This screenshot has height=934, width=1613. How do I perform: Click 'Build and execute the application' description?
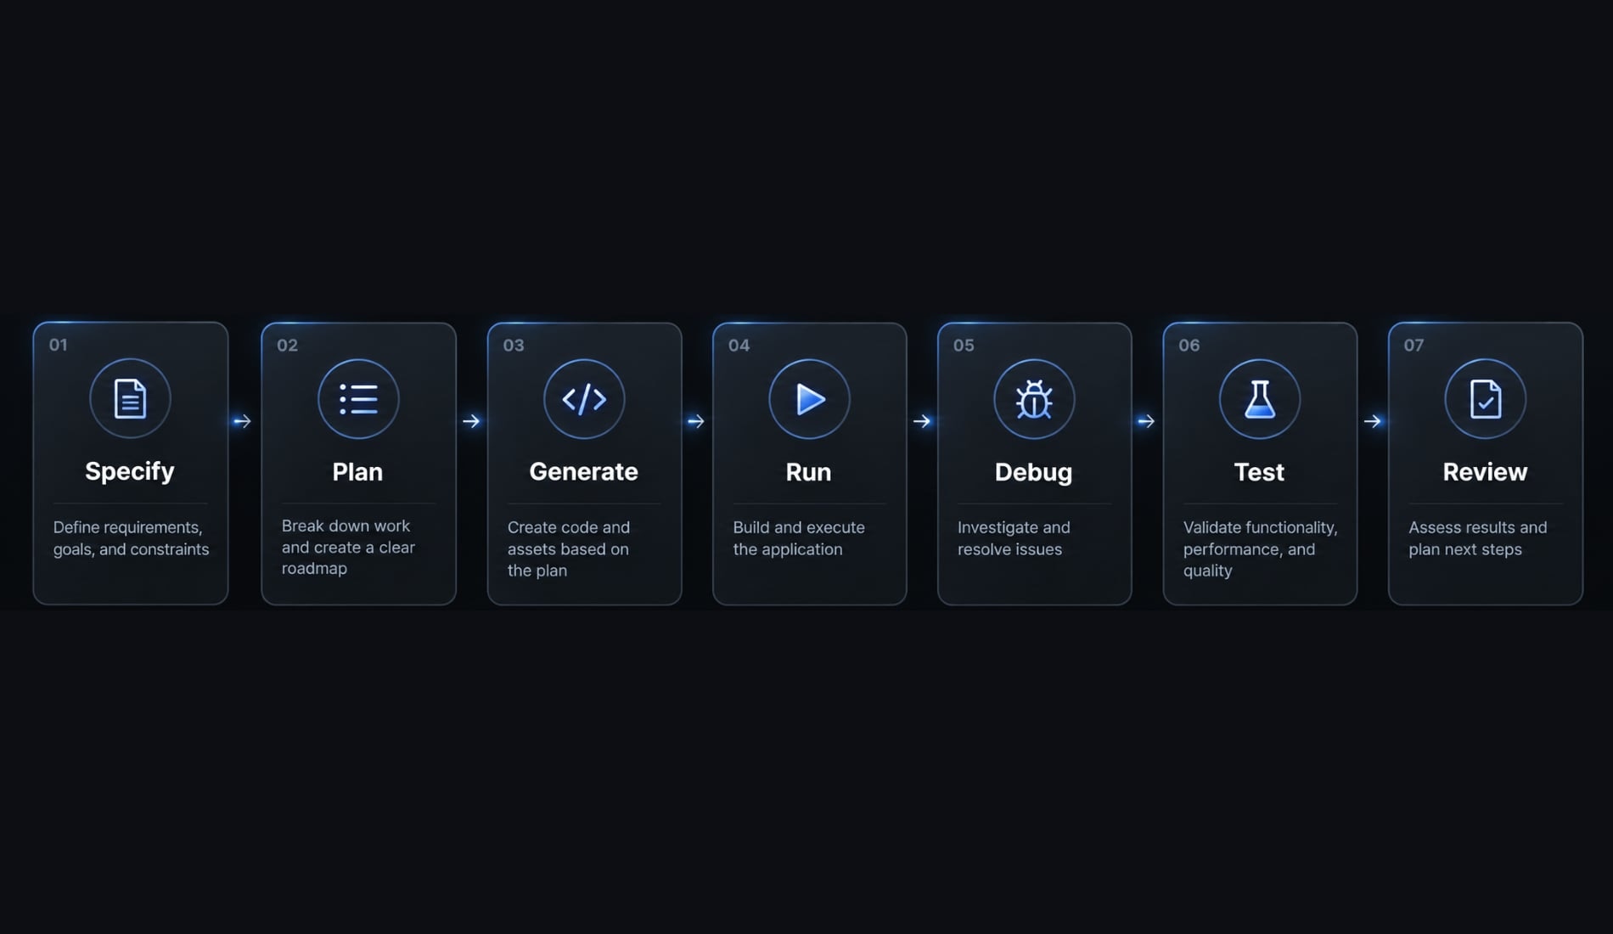tap(799, 538)
